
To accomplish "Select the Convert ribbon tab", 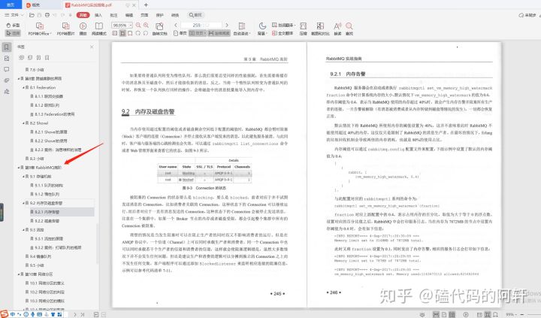I will tap(175, 15).
